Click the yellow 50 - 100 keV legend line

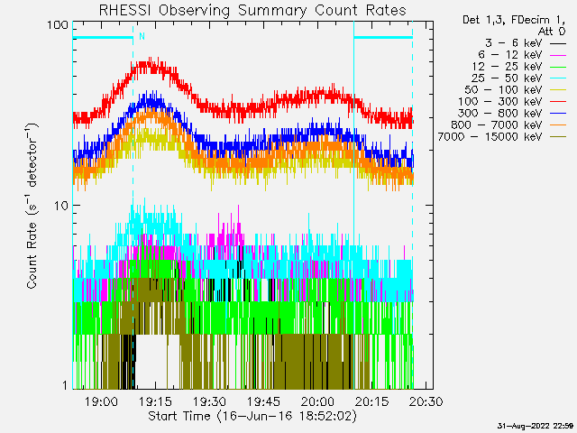558,90
